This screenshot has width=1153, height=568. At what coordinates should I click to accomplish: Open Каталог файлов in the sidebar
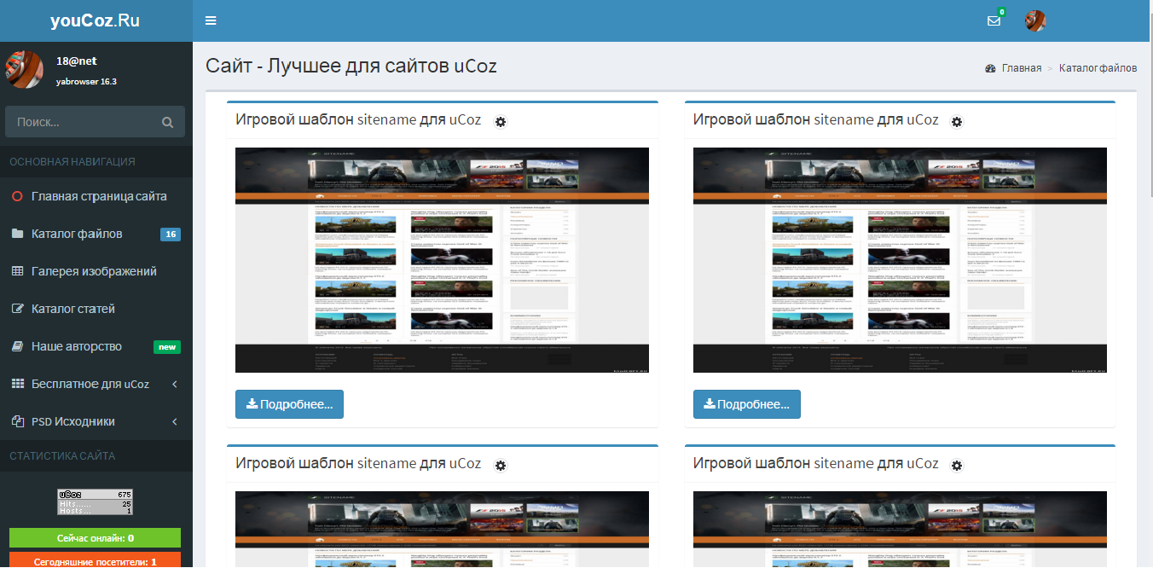(x=96, y=234)
